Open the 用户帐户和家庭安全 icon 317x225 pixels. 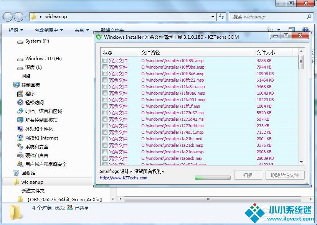[x=20, y=164]
